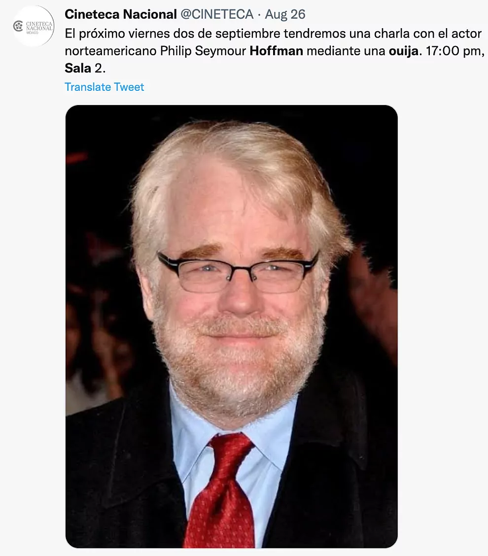The height and width of the screenshot is (556, 488).
Task: Click Philip Seymour name in tweet text
Action: click(203, 51)
